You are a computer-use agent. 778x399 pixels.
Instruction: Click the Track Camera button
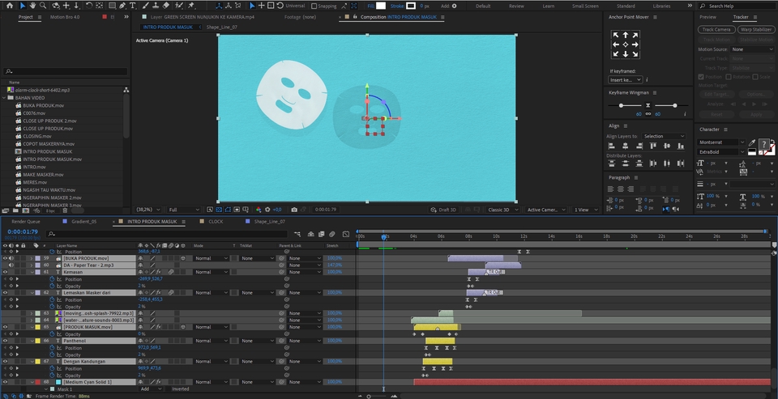point(716,30)
